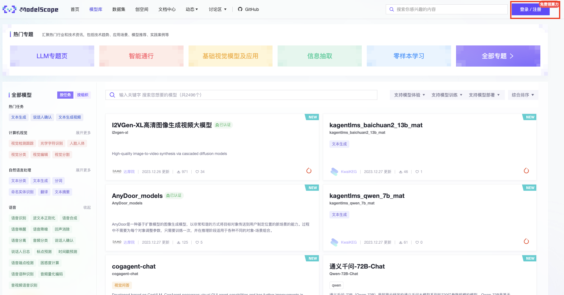This screenshot has height=295, width=564.
Task: Click KwaiKEG avatar on kagentlms_baichuan2_13b_mat card
Action: 334,171
